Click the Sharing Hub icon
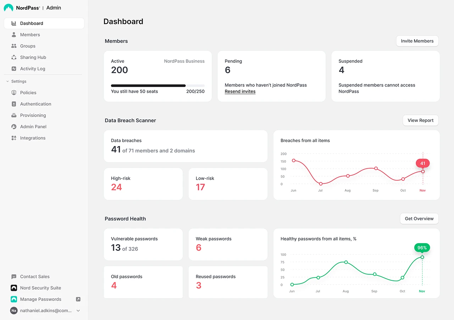The width and height of the screenshot is (454, 320). [14, 57]
